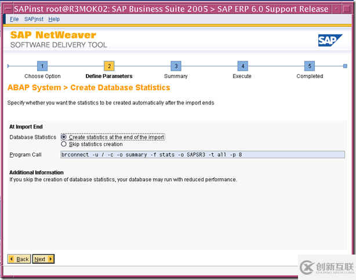Click step 4 Execute marker
Image resolution: width=356 pixels, height=280 pixels.
pos(243,66)
